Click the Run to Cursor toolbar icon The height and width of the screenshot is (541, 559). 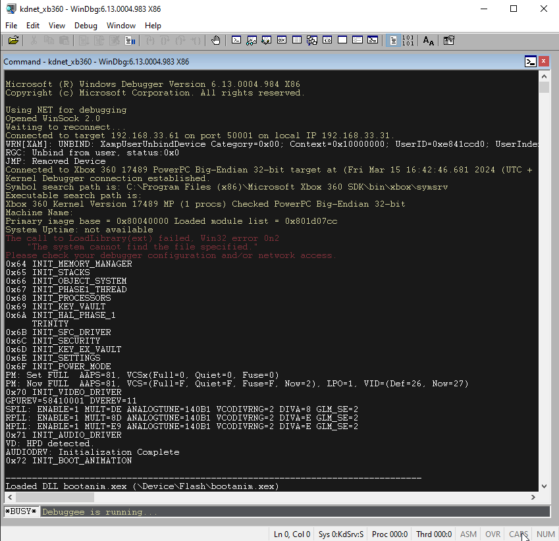196,40
